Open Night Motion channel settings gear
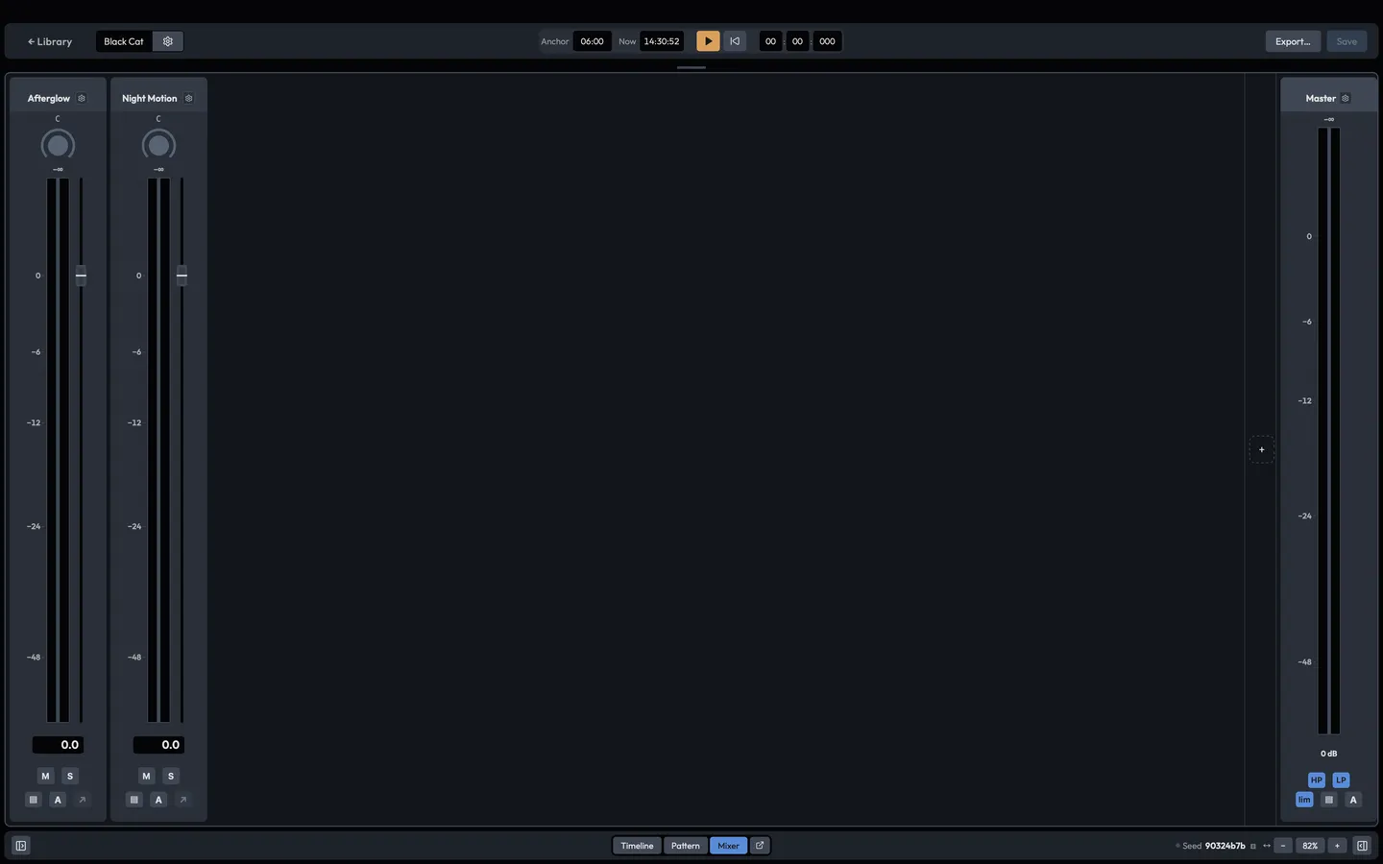Image resolution: width=1383 pixels, height=864 pixels. 188,98
